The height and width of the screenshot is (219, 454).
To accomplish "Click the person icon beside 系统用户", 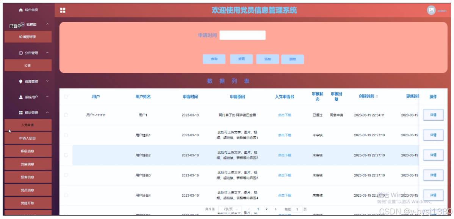I will (20, 97).
